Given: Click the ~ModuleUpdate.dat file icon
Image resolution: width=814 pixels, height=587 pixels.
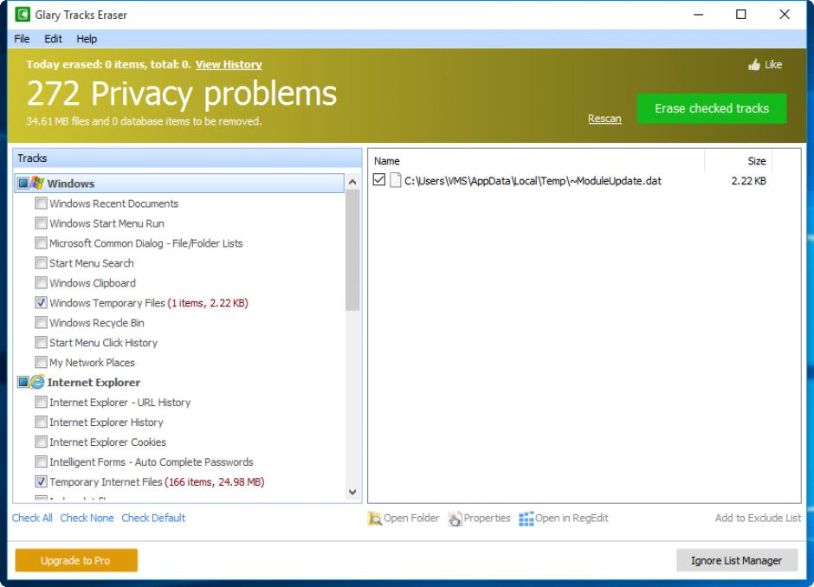Looking at the screenshot, I should (396, 180).
